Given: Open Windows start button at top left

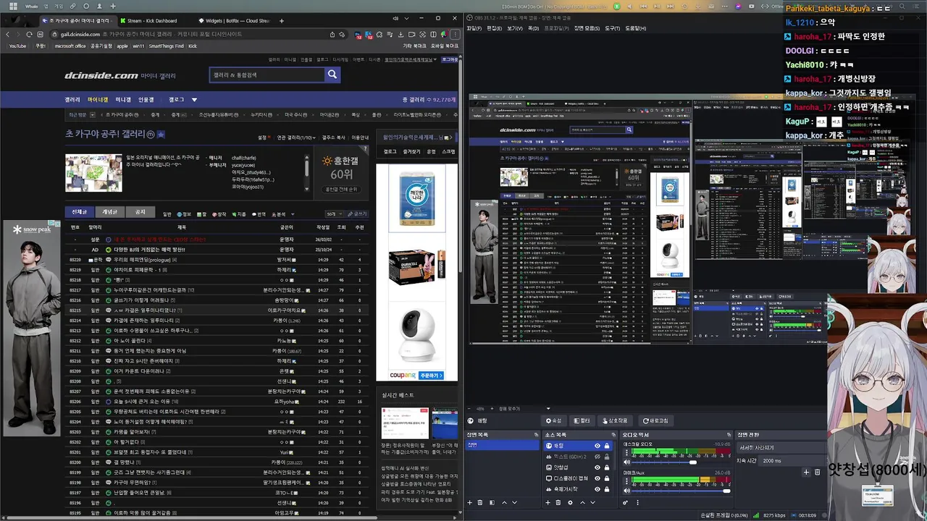Looking at the screenshot, I should (x=13, y=6).
